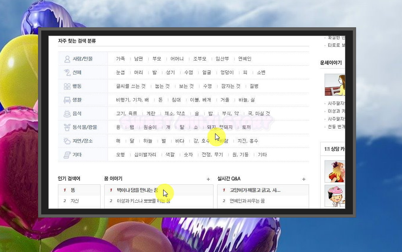Open story 벽이나 담을 만나는 꿈
402x252 pixels.
[137, 190]
